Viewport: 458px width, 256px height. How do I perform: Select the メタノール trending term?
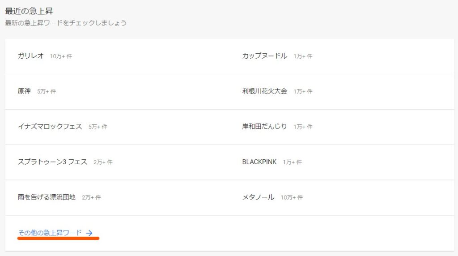258,197
